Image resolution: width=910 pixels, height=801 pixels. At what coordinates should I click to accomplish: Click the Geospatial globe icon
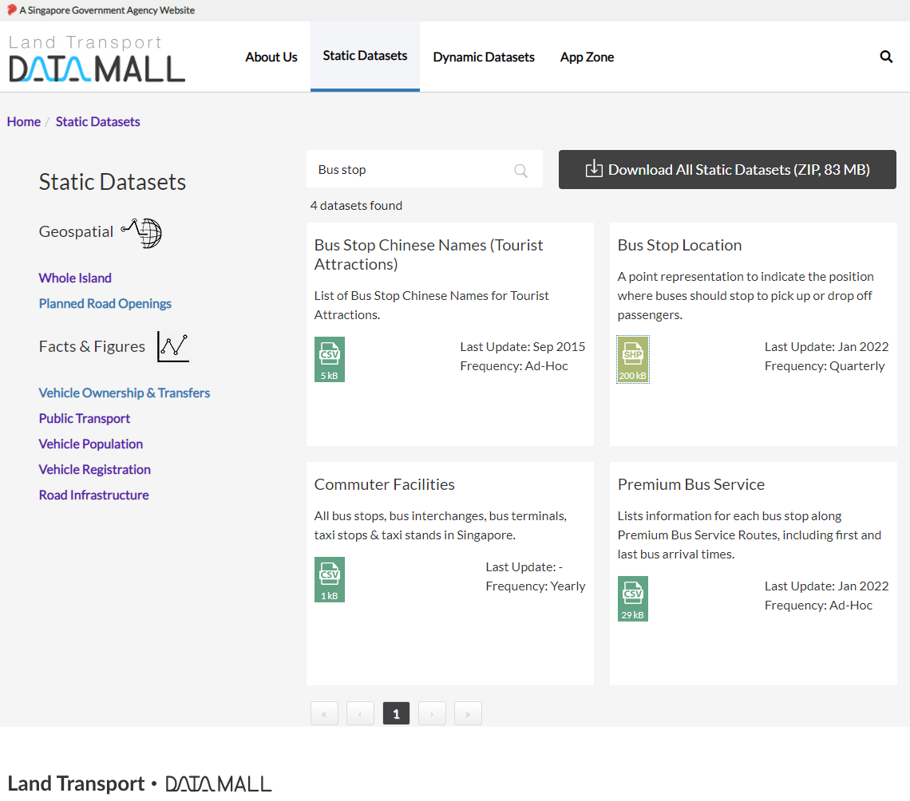click(x=142, y=232)
